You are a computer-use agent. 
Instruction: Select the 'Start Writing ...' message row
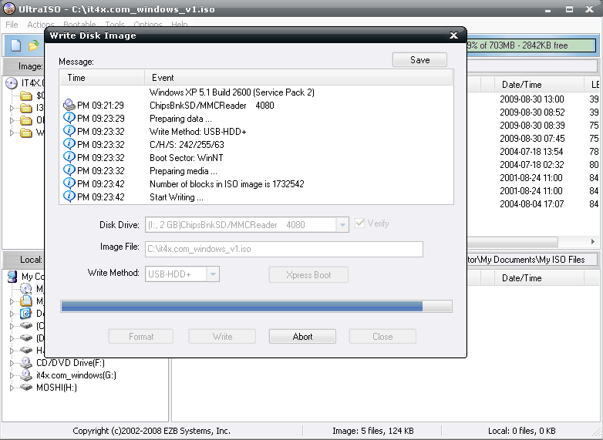(256, 196)
